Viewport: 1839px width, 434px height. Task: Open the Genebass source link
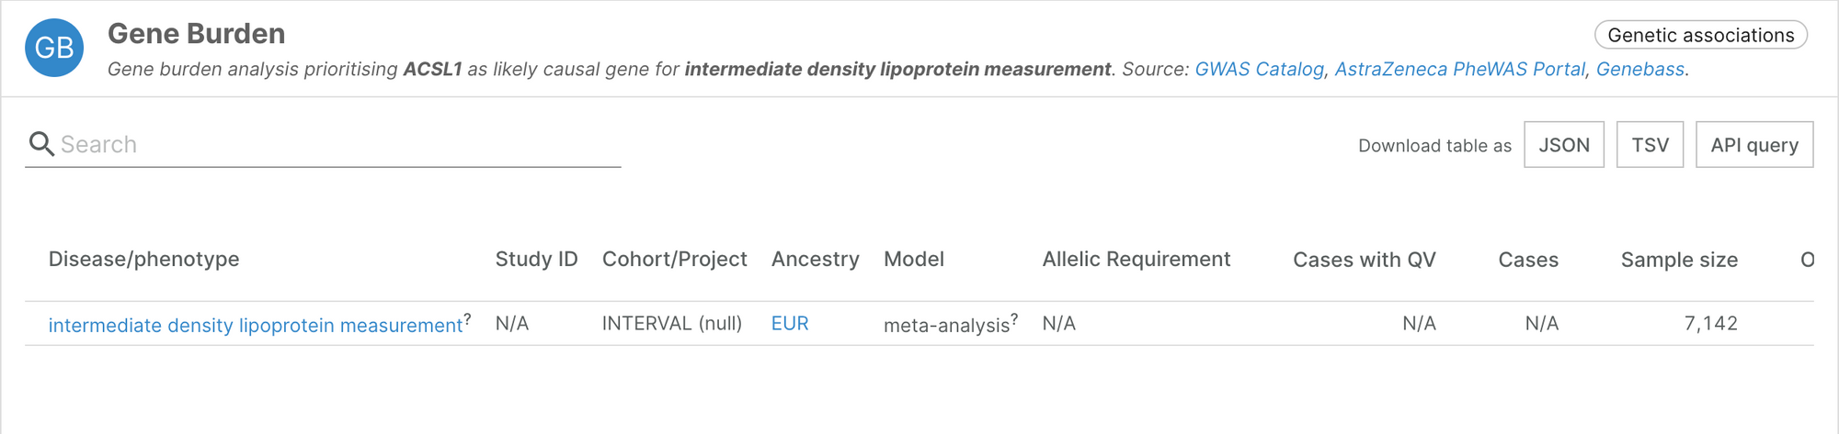pyautogui.click(x=1639, y=70)
